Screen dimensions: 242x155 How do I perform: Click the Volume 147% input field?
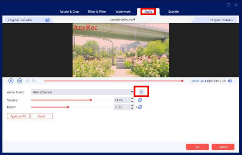(x=122, y=100)
